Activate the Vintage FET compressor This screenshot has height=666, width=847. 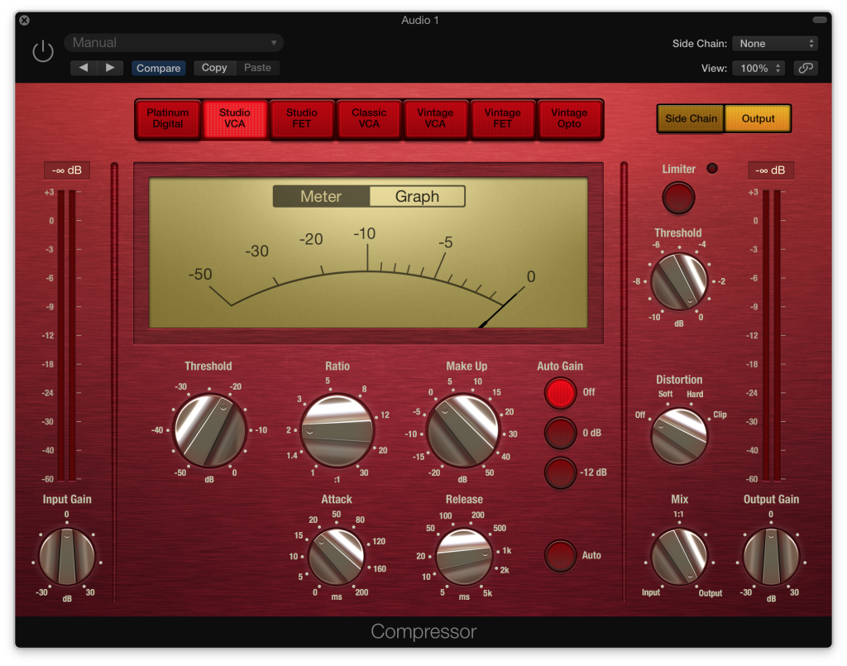(502, 118)
